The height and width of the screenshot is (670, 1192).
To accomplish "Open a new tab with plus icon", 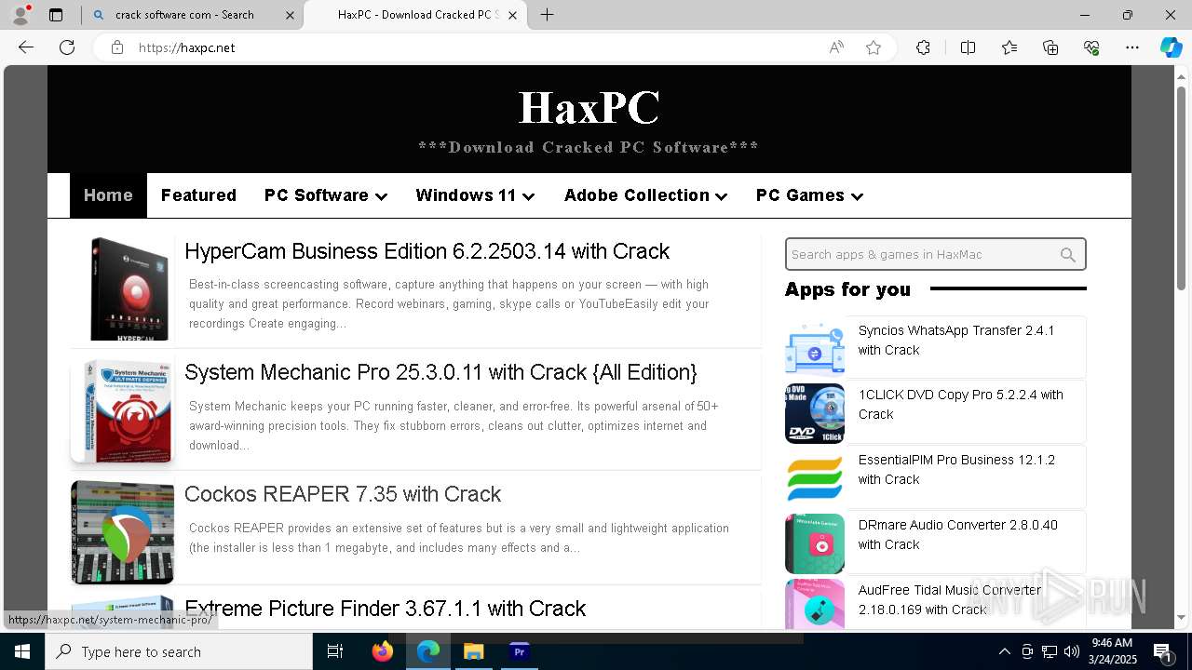I will [548, 15].
